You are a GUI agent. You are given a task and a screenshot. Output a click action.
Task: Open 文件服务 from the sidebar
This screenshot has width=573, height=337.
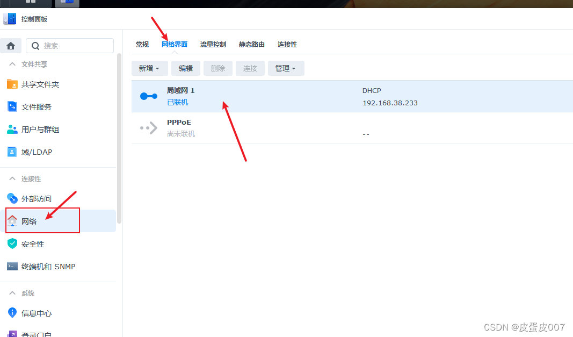pyautogui.click(x=12, y=107)
